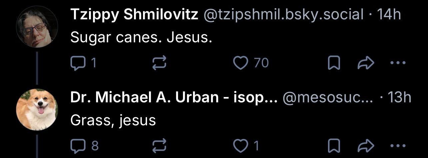This screenshot has height=158, width=428.
Task: Click the 14h timestamp on Tzippy's post
Action: click(388, 15)
